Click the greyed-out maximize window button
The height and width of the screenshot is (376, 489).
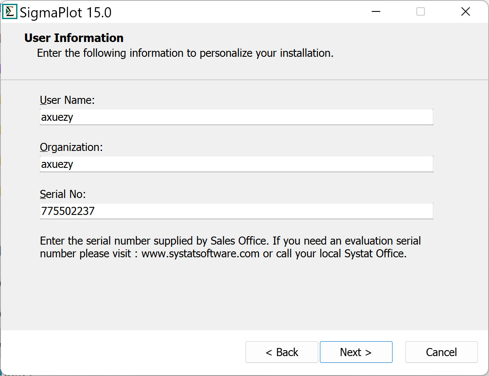pyautogui.click(x=420, y=12)
